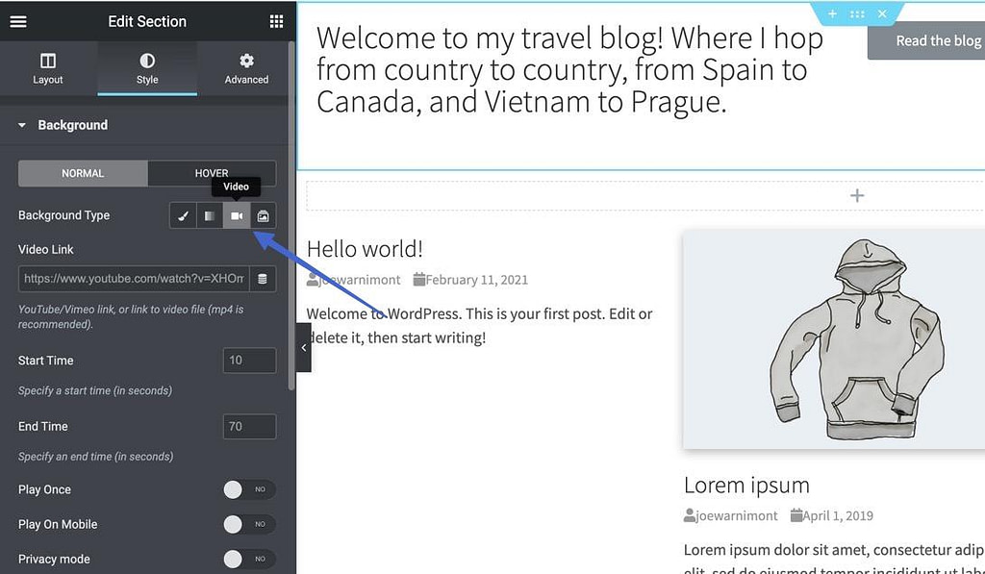Open the Hello world! post title
This screenshot has width=985, height=574.
pyautogui.click(x=364, y=248)
